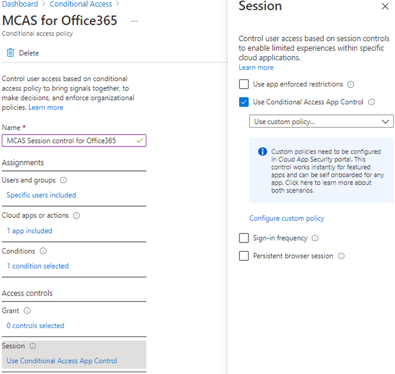Navigate to Conditional Access breadcrumb
Image resolution: width=395 pixels, height=374 pixels.
click(x=80, y=4)
